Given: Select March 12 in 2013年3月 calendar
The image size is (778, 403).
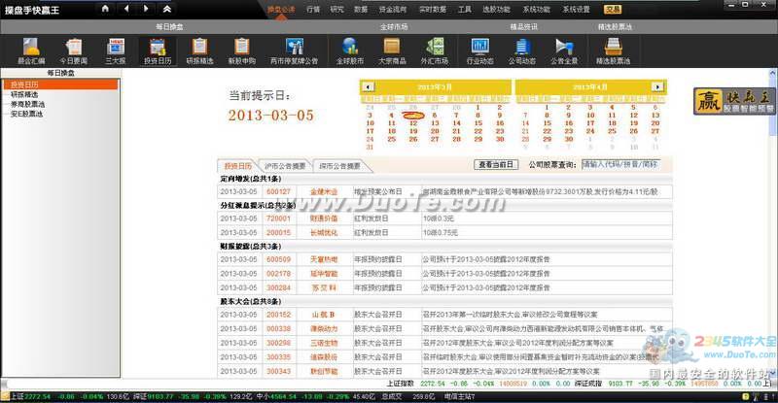Looking at the screenshot, I should coord(413,123).
